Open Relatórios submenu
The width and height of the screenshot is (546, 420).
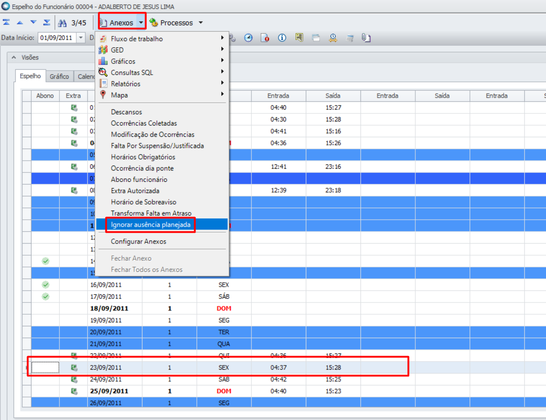[163, 84]
